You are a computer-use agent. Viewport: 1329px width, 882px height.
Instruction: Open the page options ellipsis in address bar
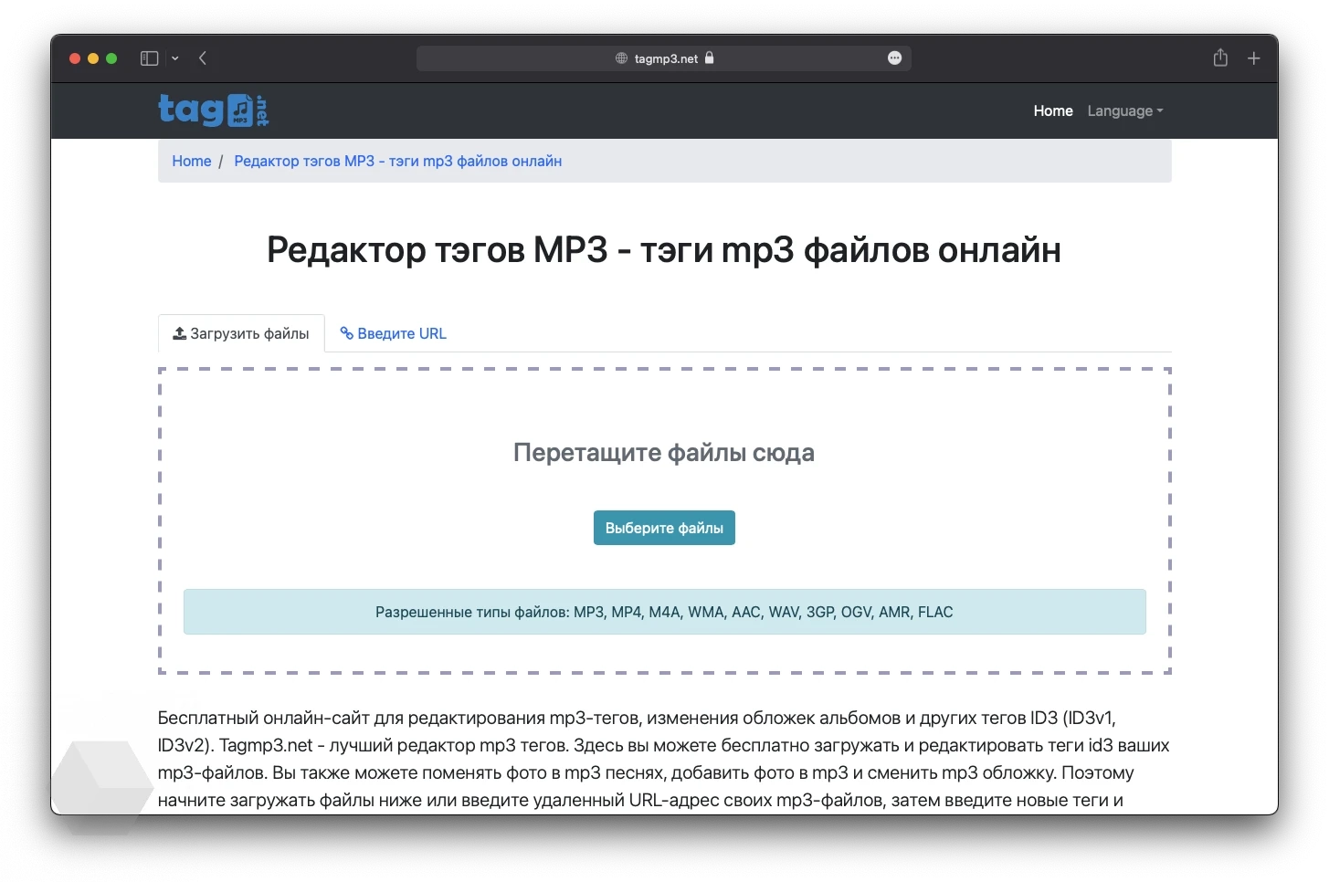[894, 58]
